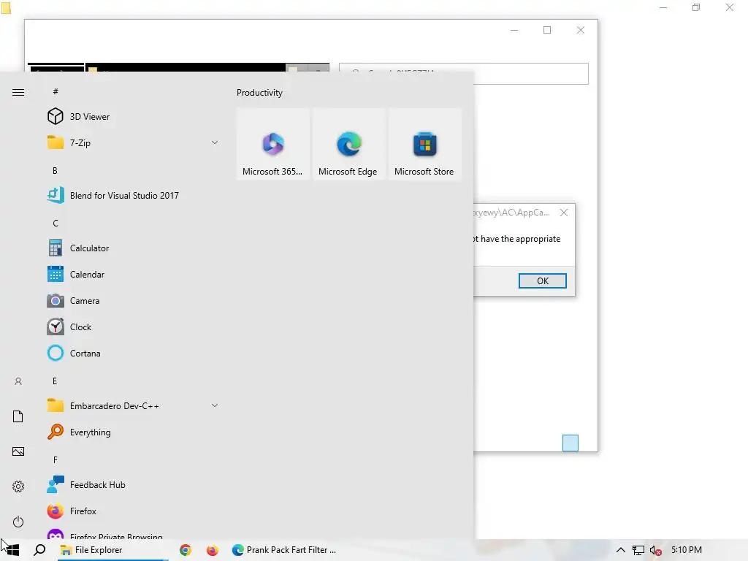Open the Microsoft Store tile
Image resolution: width=748 pixels, height=561 pixels.
[x=424, y=144]
